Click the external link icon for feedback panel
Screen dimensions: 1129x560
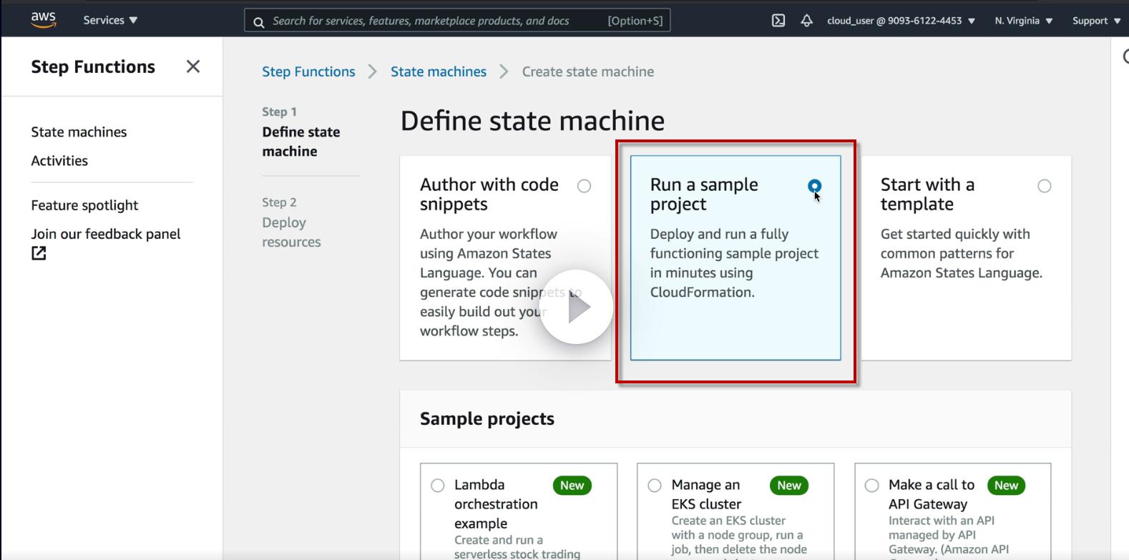tap(39, 253)
